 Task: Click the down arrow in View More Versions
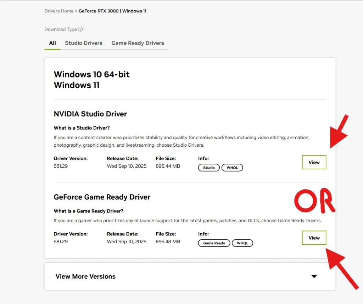tap(314, 277)
